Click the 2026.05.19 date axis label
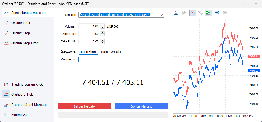The height and width of the screenshot is (122, 262). (179, 116)
